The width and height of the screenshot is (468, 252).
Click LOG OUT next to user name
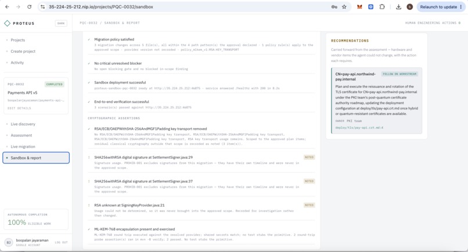click(x=61, y=243)
